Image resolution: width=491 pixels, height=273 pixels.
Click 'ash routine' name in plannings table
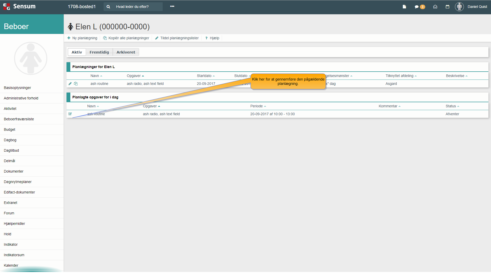pos(99,84)
